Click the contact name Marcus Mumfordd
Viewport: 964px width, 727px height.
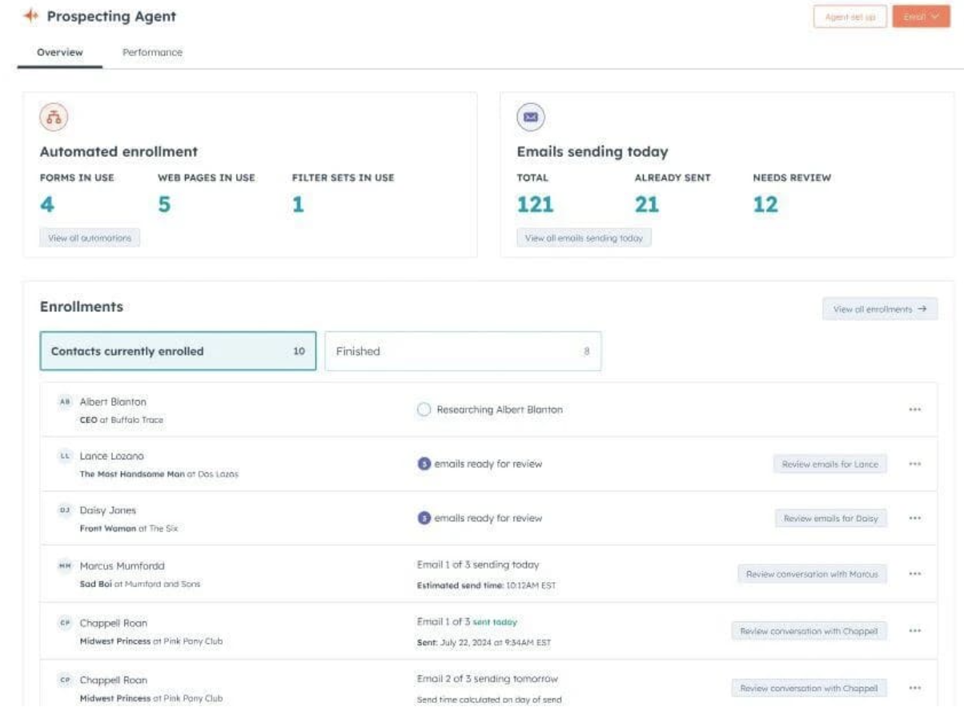coord(123,566)
